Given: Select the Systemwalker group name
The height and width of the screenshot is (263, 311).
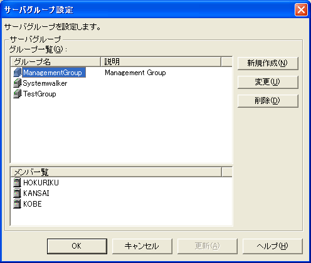Looking at the screenshot, I should [x=45, y=83].
